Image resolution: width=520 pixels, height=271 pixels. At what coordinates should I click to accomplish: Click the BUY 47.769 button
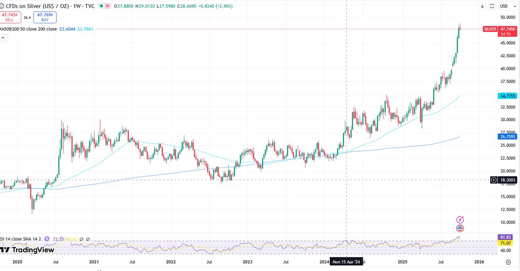click(45, 17)
